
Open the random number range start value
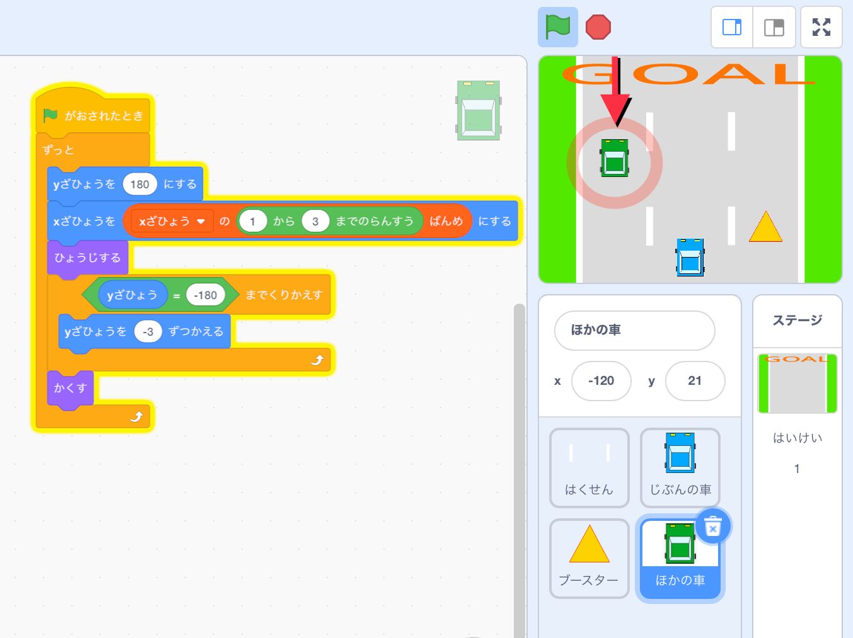pyautogui.click(x=253, y=220)
